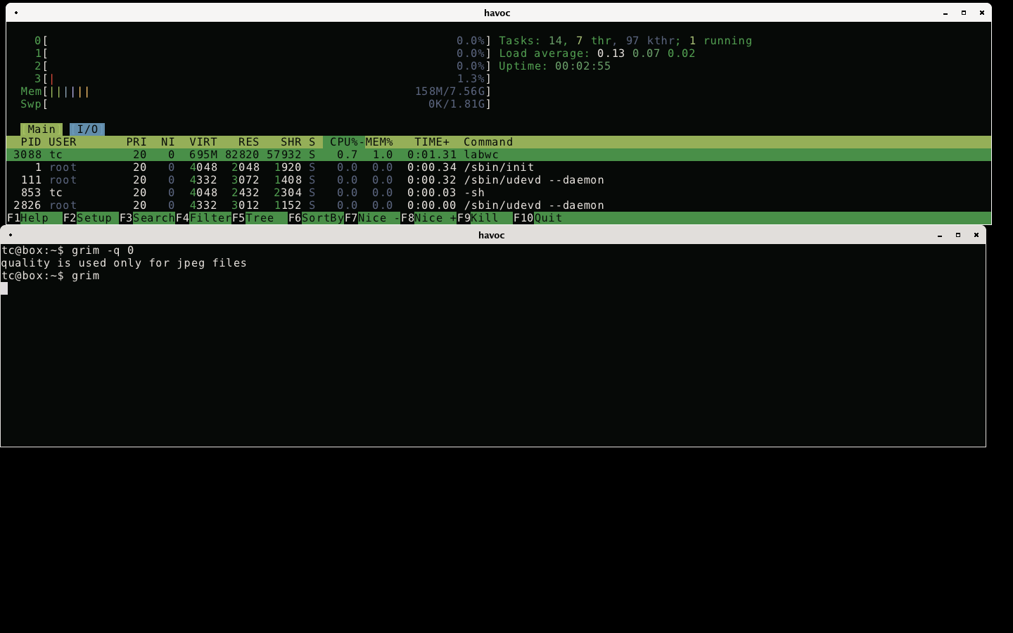Close the upper havoc window
This screenshot has width=1013, height=633.
click(x=982, y=13)
